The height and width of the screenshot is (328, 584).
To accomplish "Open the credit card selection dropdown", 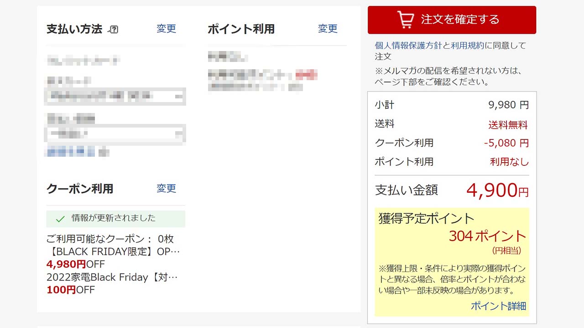I will (x=115, y=96).
